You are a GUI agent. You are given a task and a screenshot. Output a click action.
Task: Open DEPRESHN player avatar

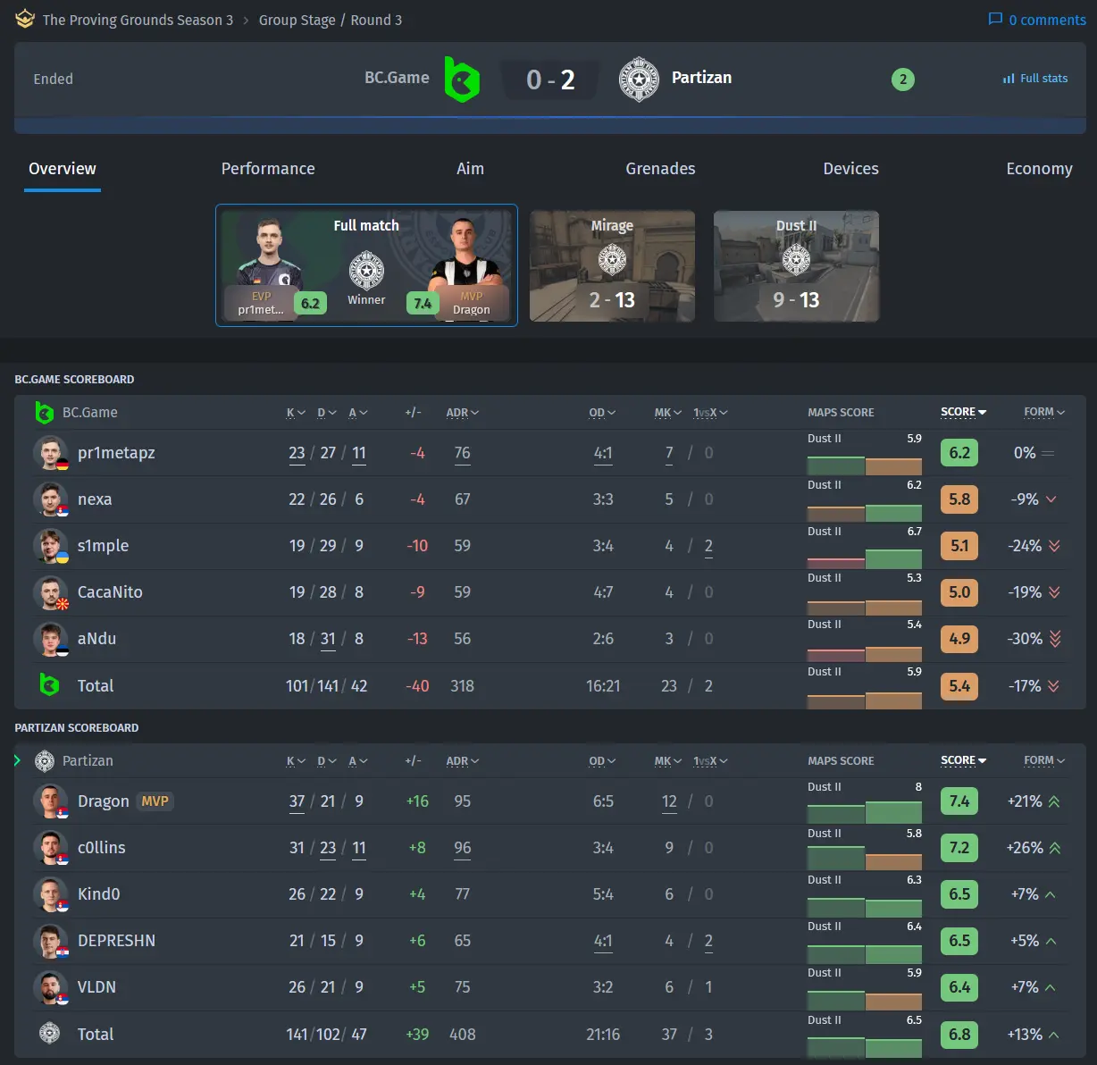51,941
